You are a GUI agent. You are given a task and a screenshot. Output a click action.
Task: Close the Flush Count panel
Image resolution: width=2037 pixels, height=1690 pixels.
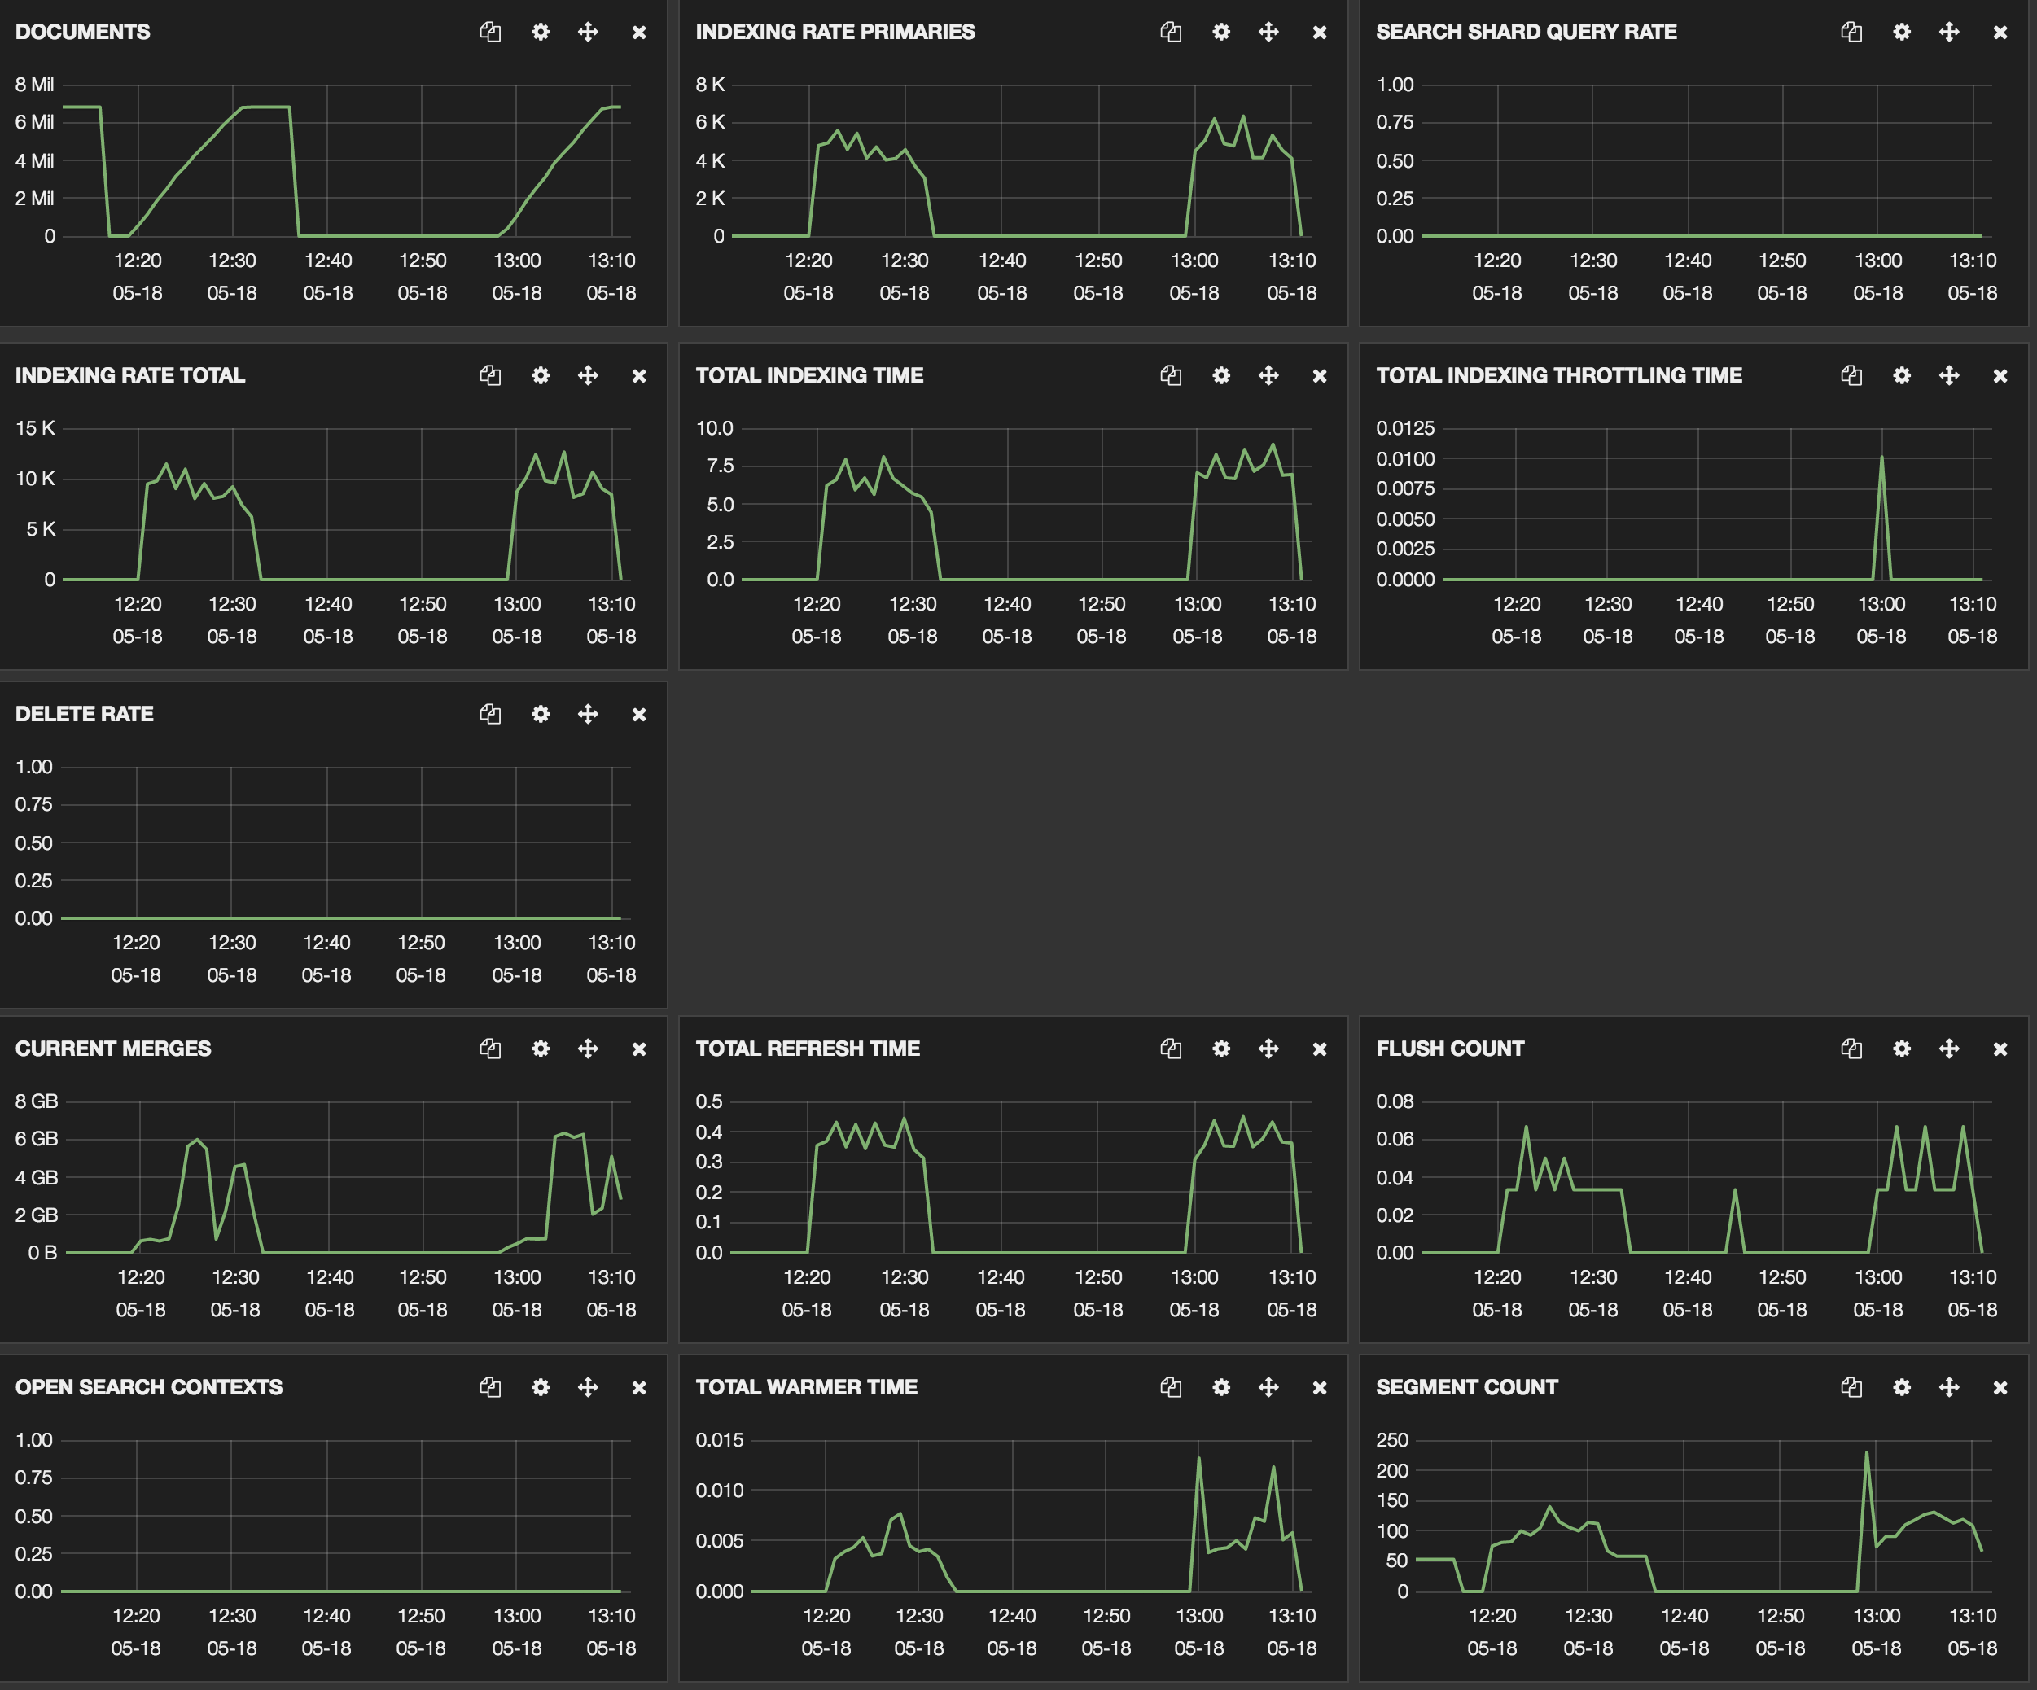tap(2000, 1049)
